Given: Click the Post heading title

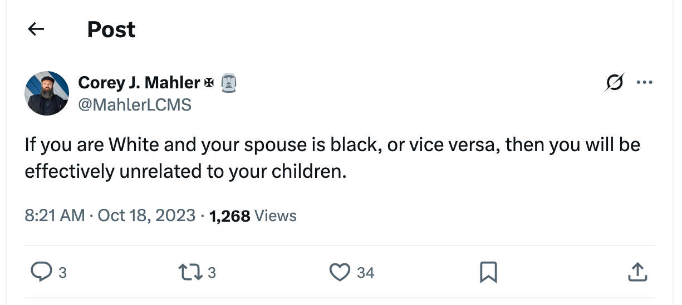Looking at the screenshot, I should tap(111, 29).
